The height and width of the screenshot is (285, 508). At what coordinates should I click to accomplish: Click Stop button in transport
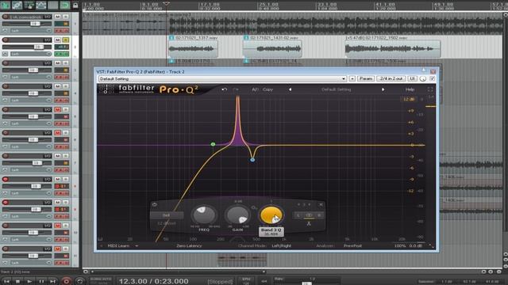click(17, 282)
